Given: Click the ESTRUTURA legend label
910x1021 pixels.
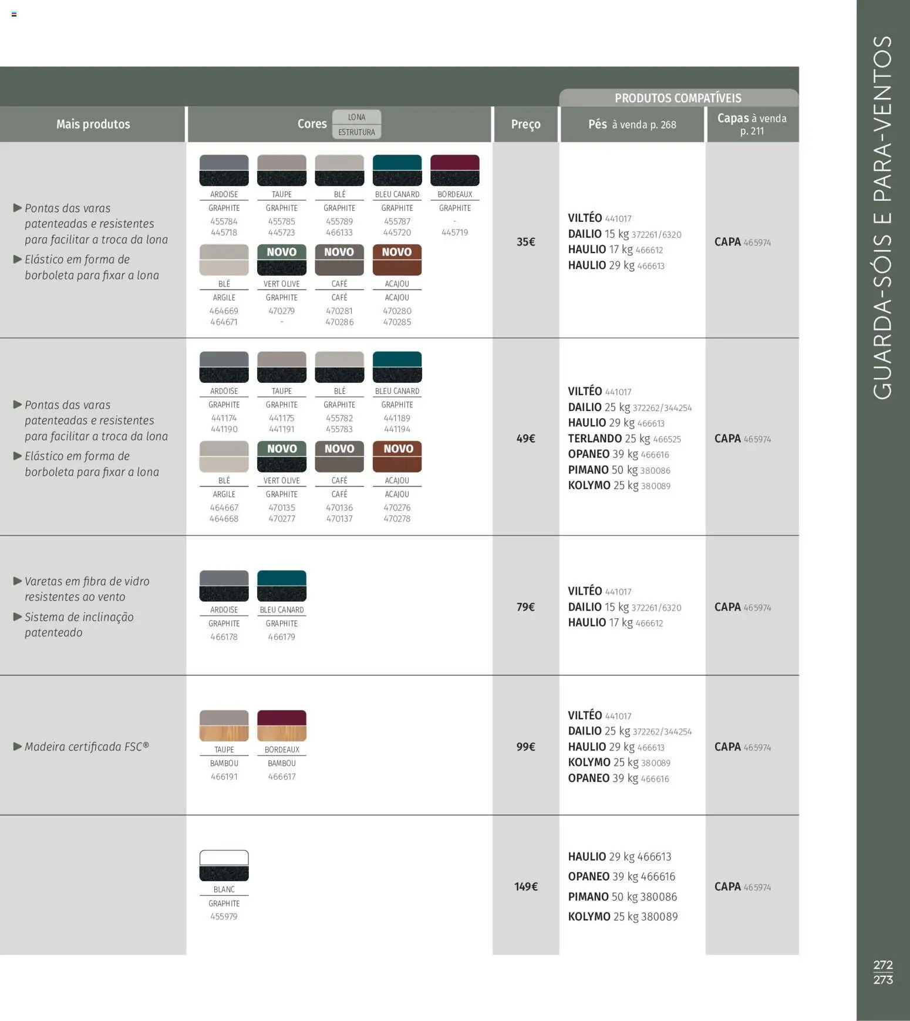Looking at the screenshot, I should (x=356, y=132).
